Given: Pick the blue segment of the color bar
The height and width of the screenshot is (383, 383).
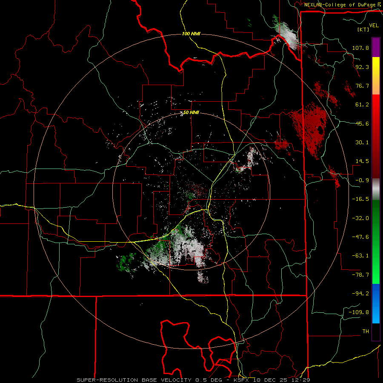Looking at the screenshot, I should (376, 303).
